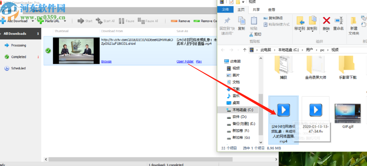Click the 重命名 rename icon

coord(338,21)
